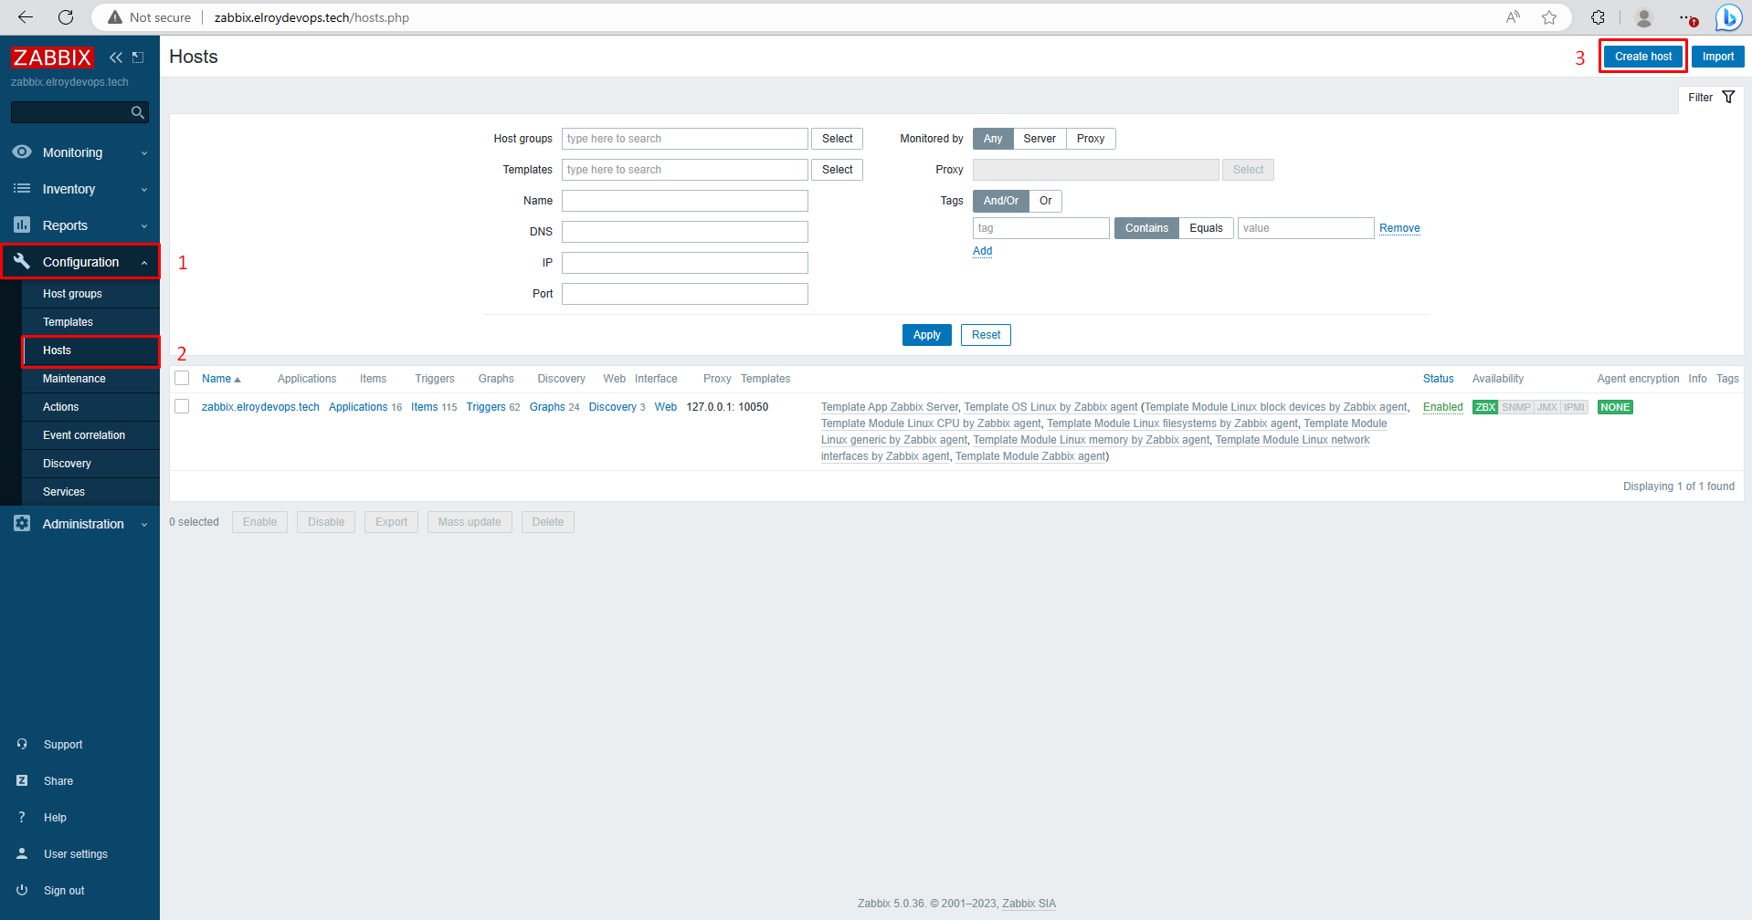Set Monitored by to Proxy
The width and height of the screenshot is (1752, 920).
point(1091,139)
